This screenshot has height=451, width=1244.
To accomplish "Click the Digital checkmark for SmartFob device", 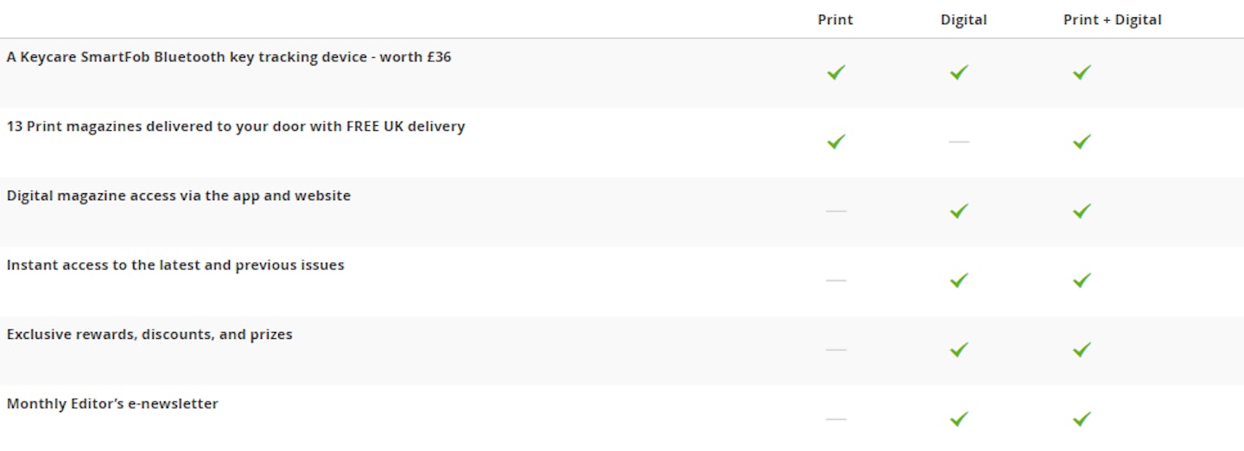I will tap(959, 72).
